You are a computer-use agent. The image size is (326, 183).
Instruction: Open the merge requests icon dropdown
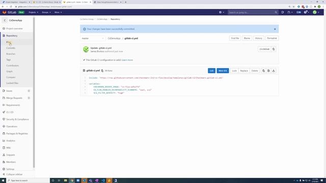coord(290,12)
